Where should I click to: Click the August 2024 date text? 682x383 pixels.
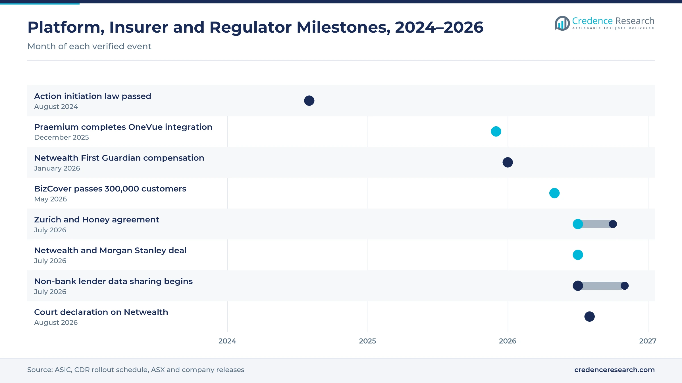[x=56, y=107]
